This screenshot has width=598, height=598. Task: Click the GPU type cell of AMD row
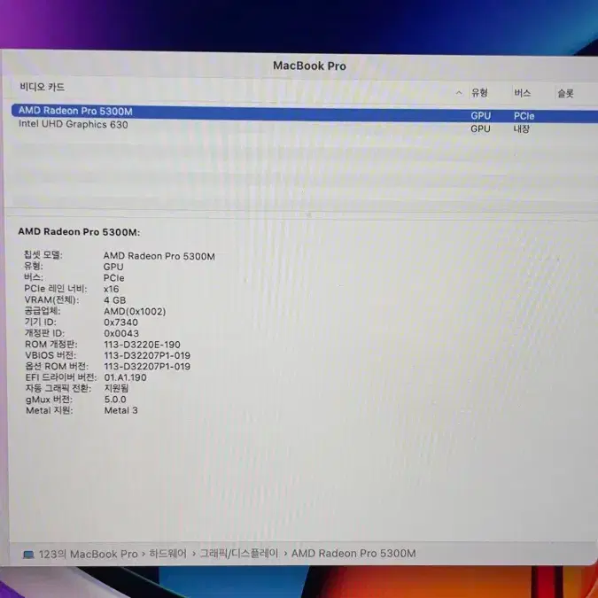tap(480, 115)
